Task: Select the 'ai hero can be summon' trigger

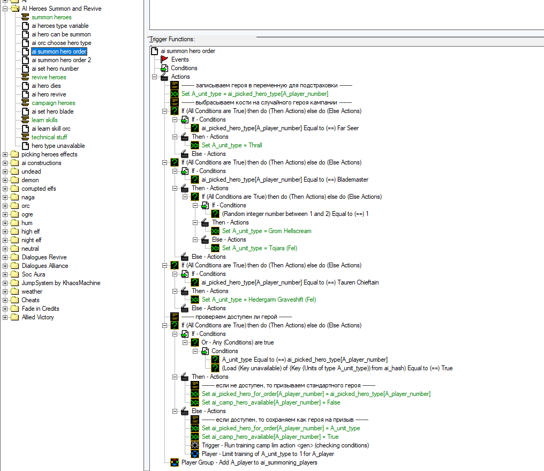Action: (x=61, y=34)
